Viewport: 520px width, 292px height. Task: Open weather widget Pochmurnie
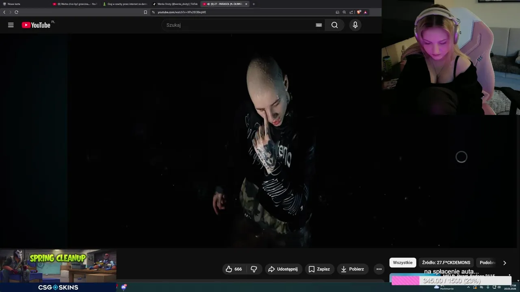pyautogui.click(x=444, y=288)
